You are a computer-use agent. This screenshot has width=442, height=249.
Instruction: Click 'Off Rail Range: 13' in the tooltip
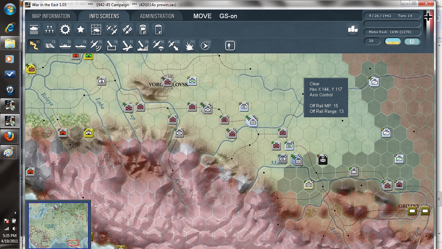point(326,112)
